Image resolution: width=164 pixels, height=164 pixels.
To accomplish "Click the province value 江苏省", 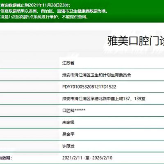I will [68, 63].
